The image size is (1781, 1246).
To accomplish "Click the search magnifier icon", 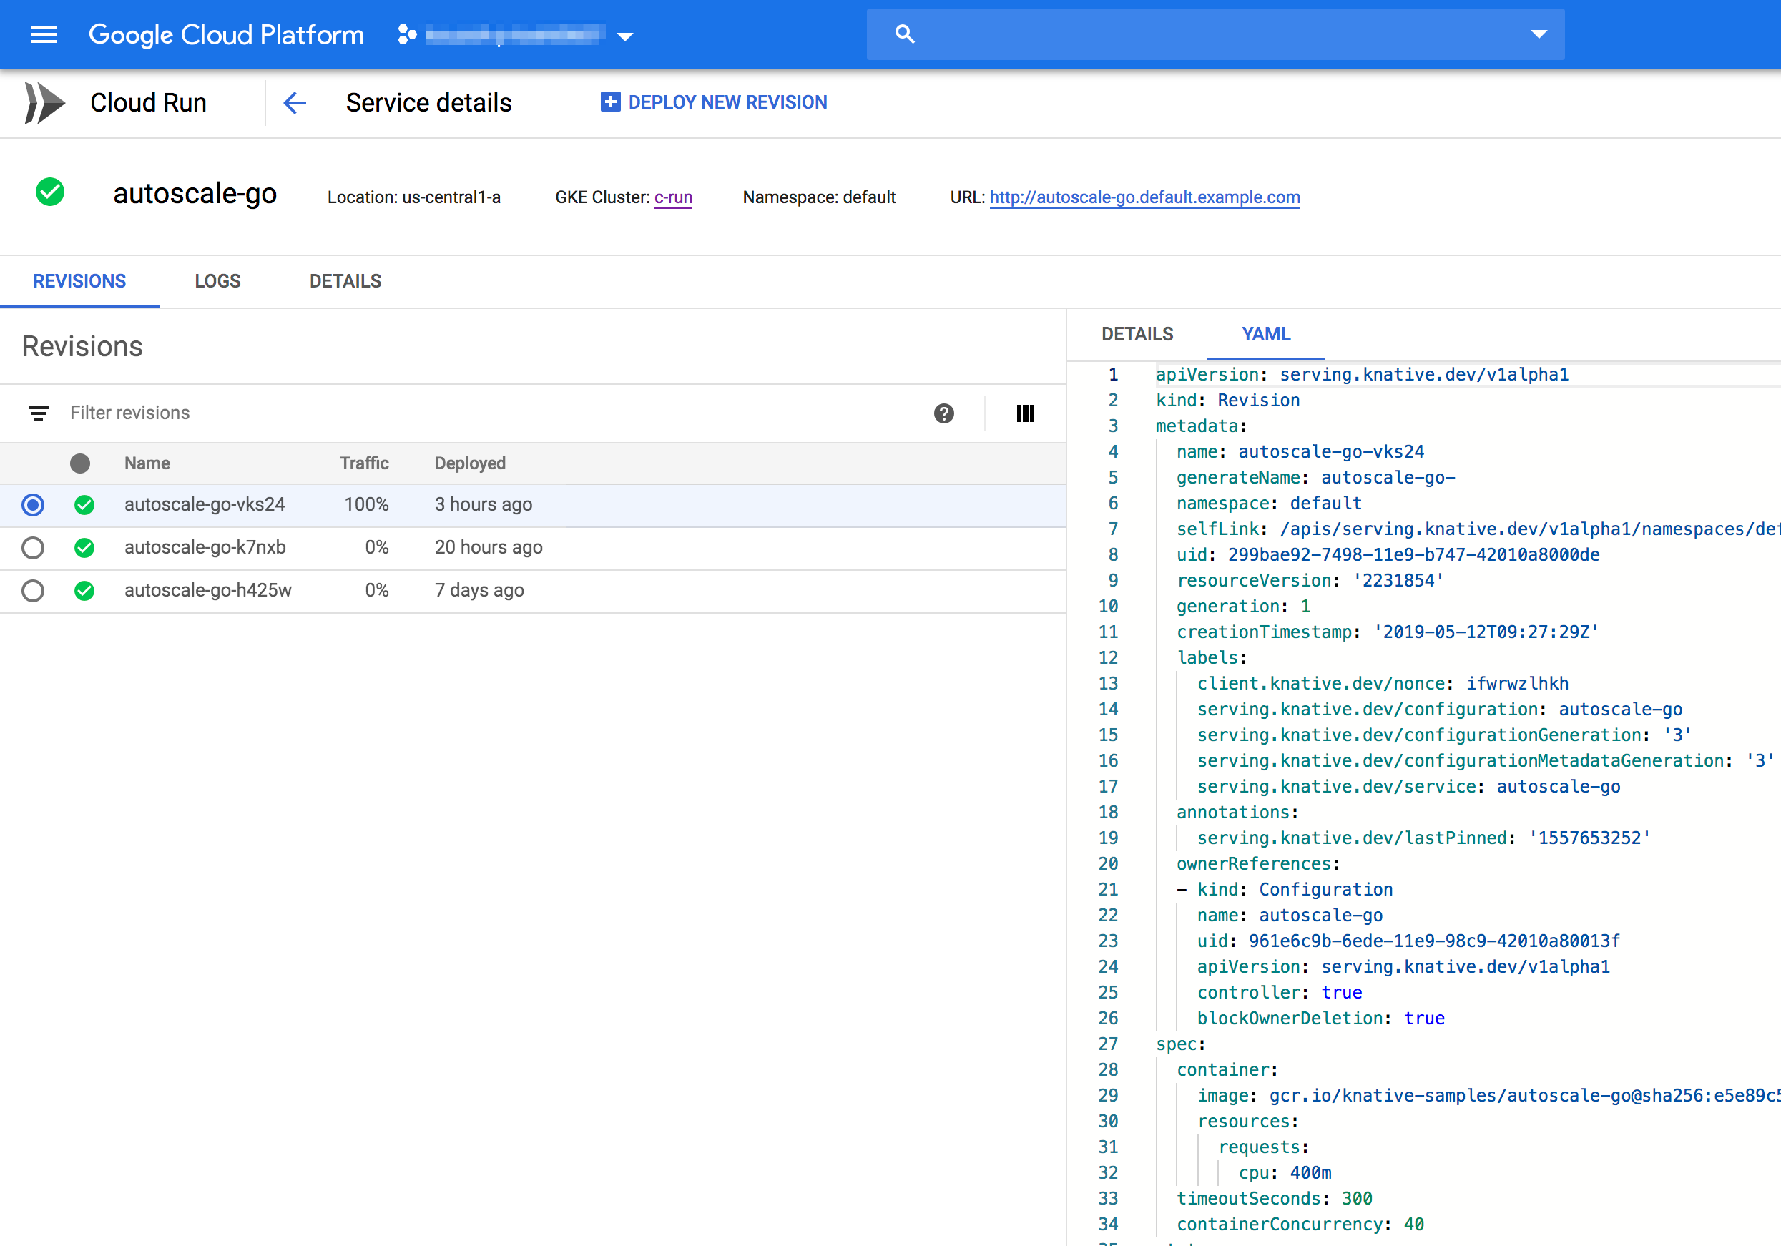I will tap(905, 34).
